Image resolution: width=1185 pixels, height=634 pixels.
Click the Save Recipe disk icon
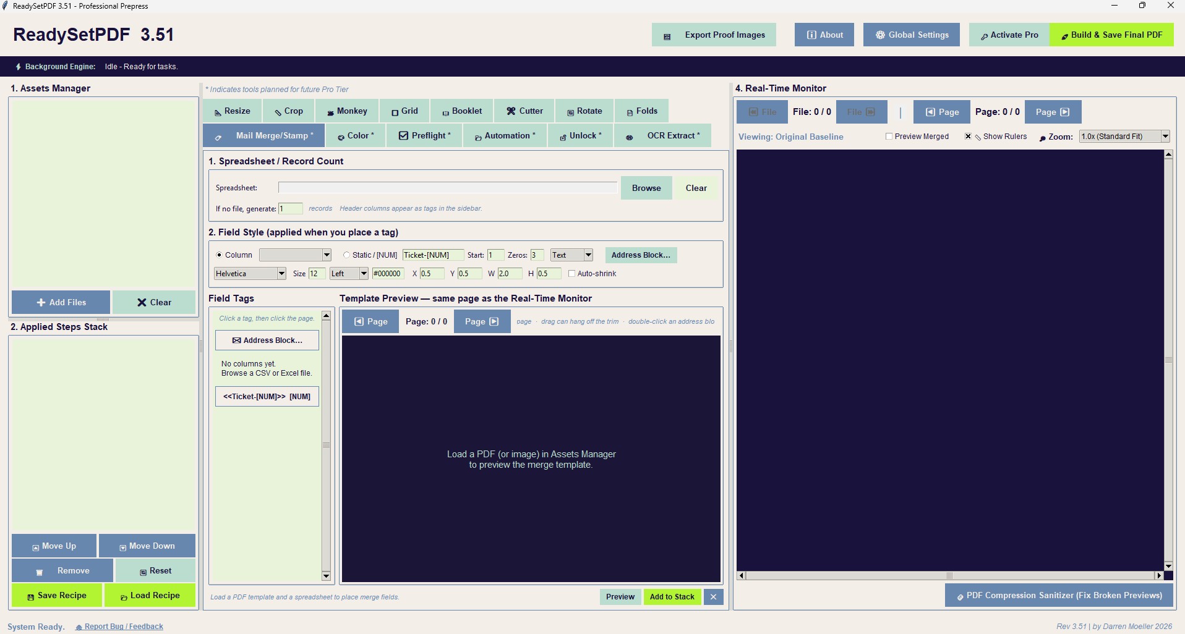pyautogui.click(x=30, y=597)
